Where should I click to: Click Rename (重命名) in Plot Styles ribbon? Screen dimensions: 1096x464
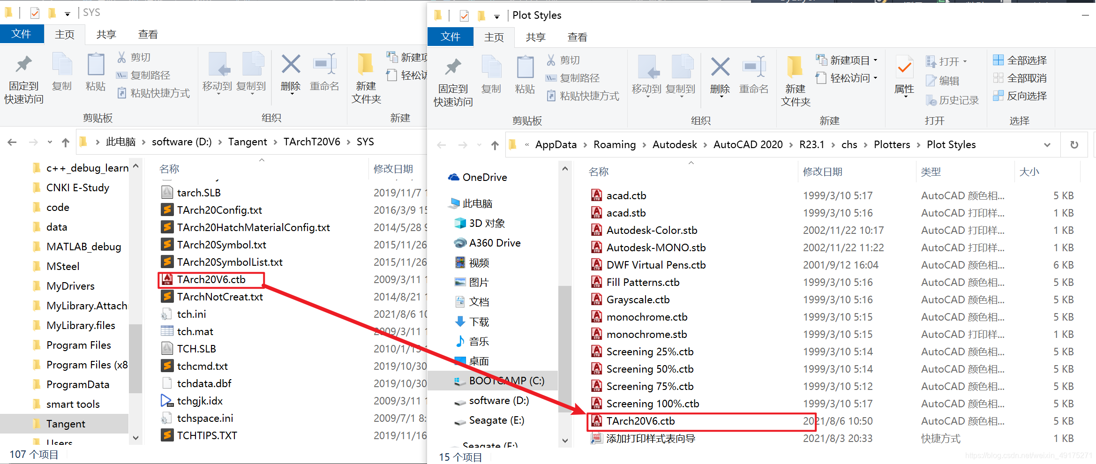(x=754, y=75)
